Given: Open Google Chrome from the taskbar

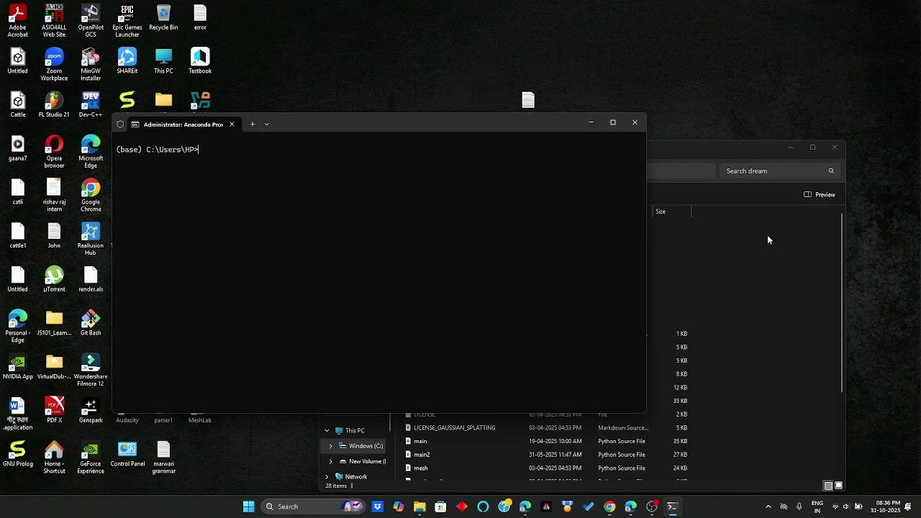Looking at the screenshot, I should click(609, 506).
